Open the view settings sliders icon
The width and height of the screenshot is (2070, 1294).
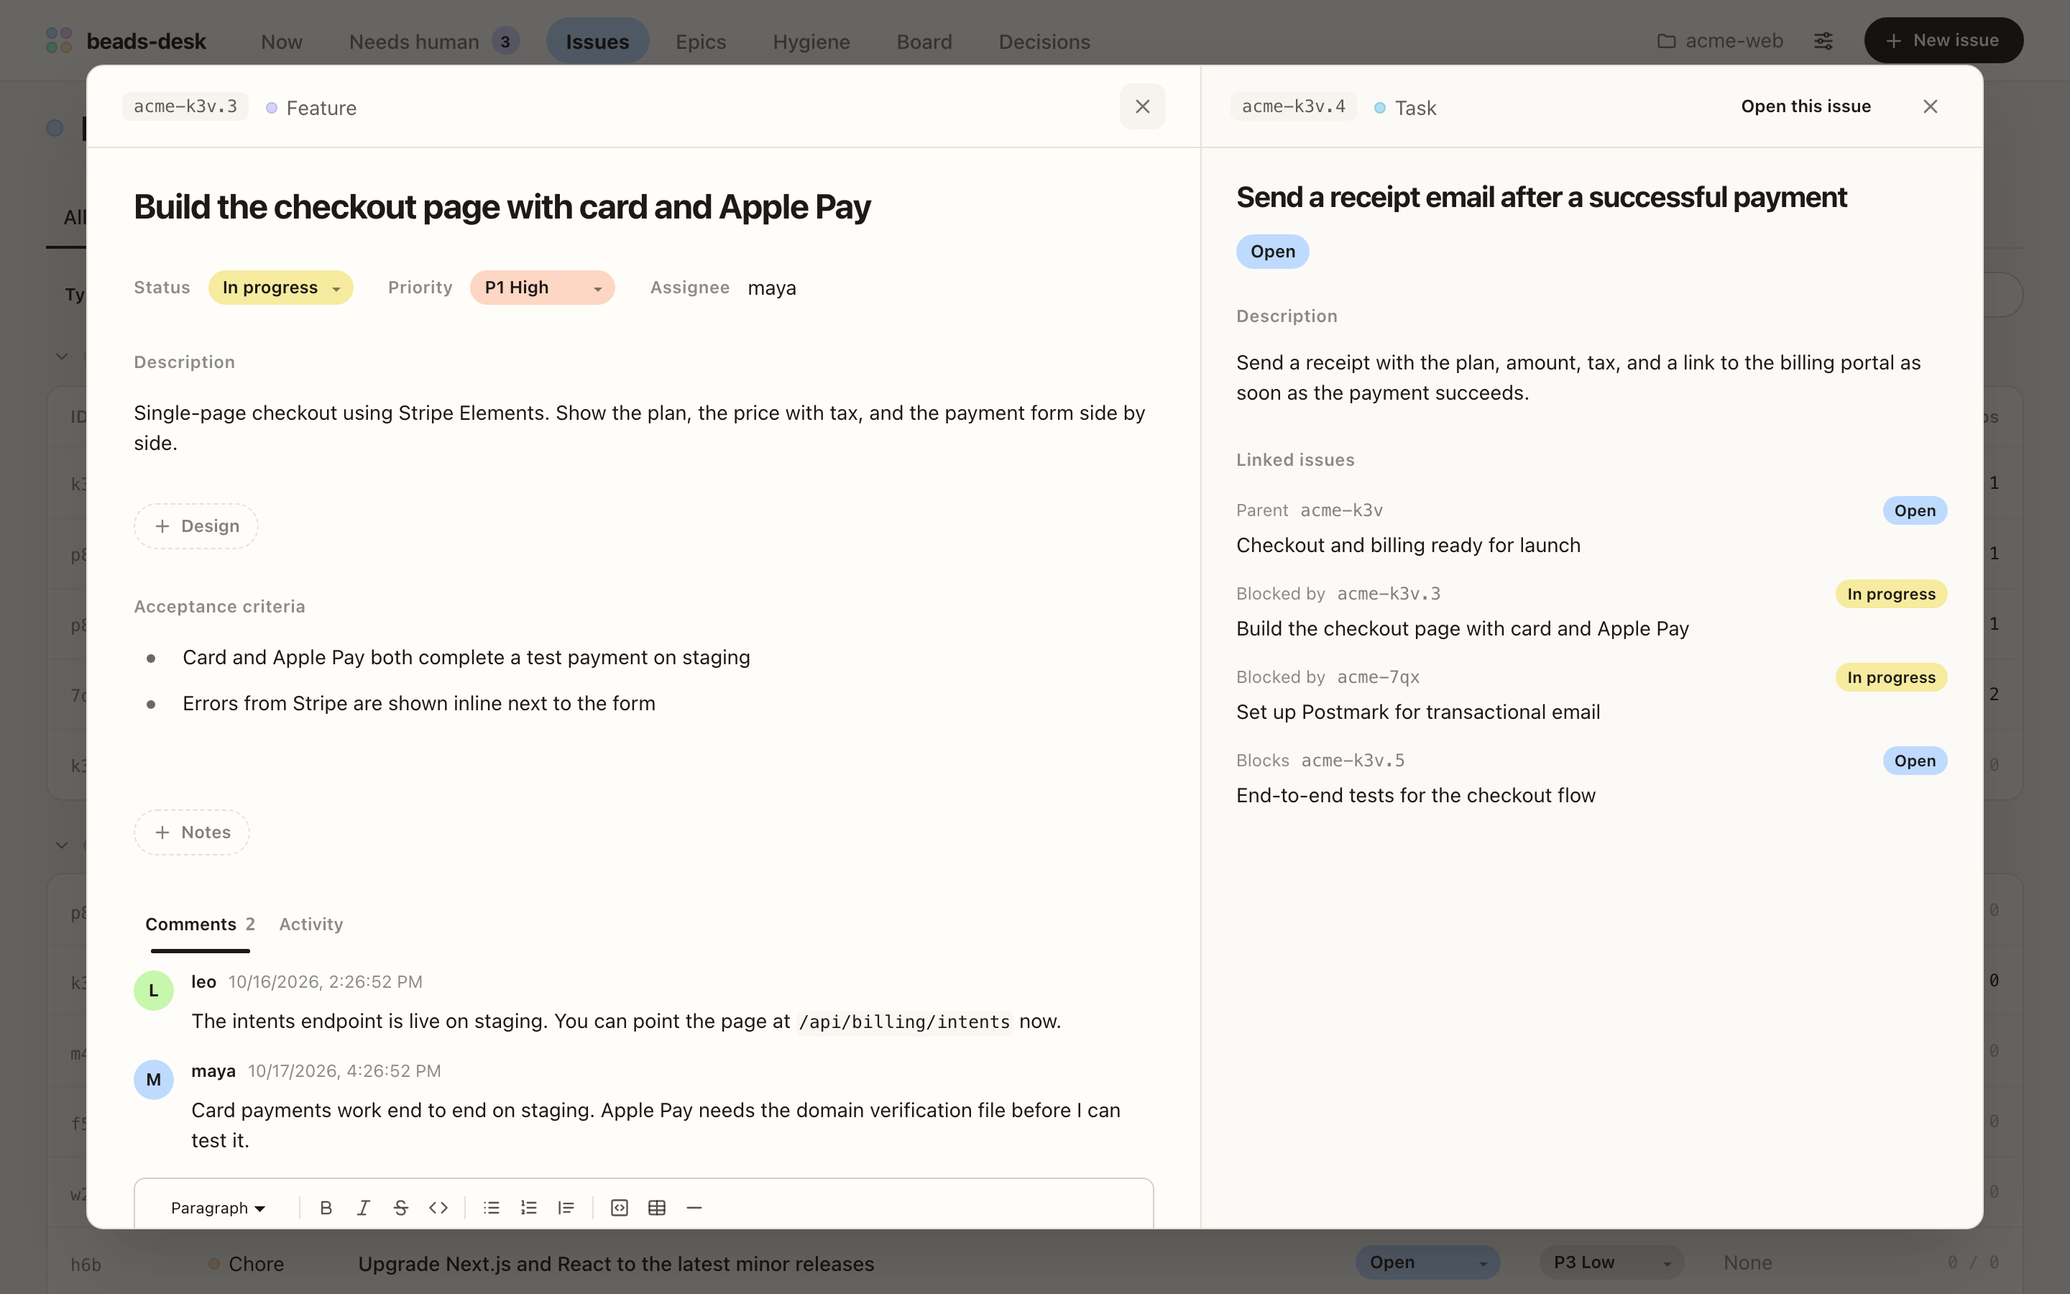point(1823,40)
